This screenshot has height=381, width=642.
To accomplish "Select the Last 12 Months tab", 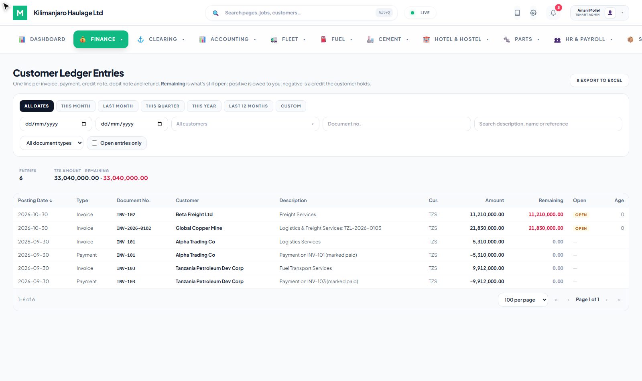I will click(248, 106).
